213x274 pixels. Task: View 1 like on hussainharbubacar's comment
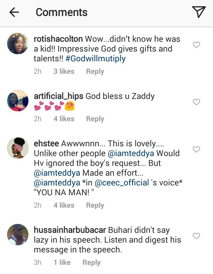(62, 262)
